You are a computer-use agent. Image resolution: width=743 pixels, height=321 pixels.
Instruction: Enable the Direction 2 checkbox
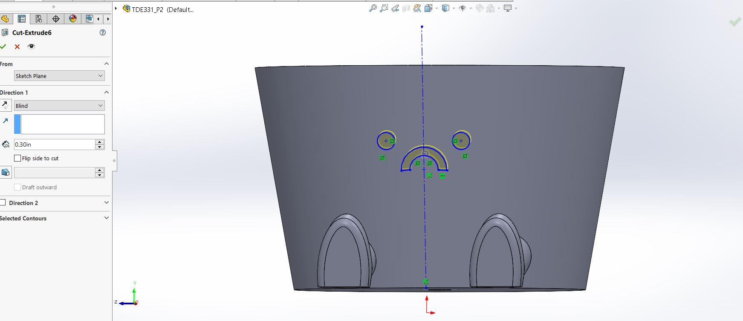coord(3,202)
